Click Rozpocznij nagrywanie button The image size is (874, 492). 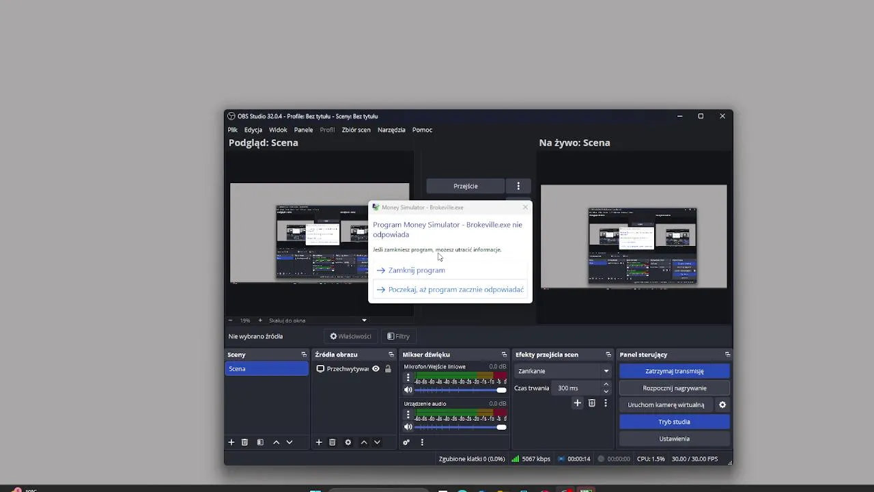pyautogui.click(x=674, y=388)
